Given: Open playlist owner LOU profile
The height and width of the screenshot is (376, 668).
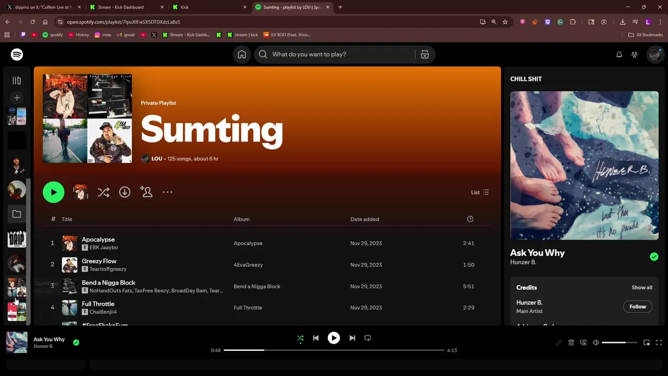Looking at the screenshot, I should tap(157, 159).
